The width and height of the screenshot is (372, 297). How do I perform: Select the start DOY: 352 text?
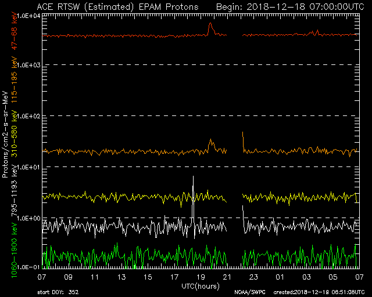click(58, 292)
